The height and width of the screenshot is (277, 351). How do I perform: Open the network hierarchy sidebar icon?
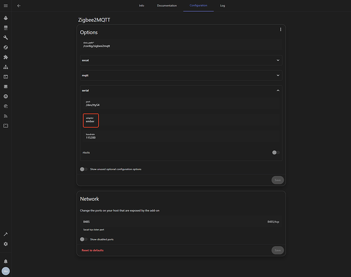click(6, 67)
